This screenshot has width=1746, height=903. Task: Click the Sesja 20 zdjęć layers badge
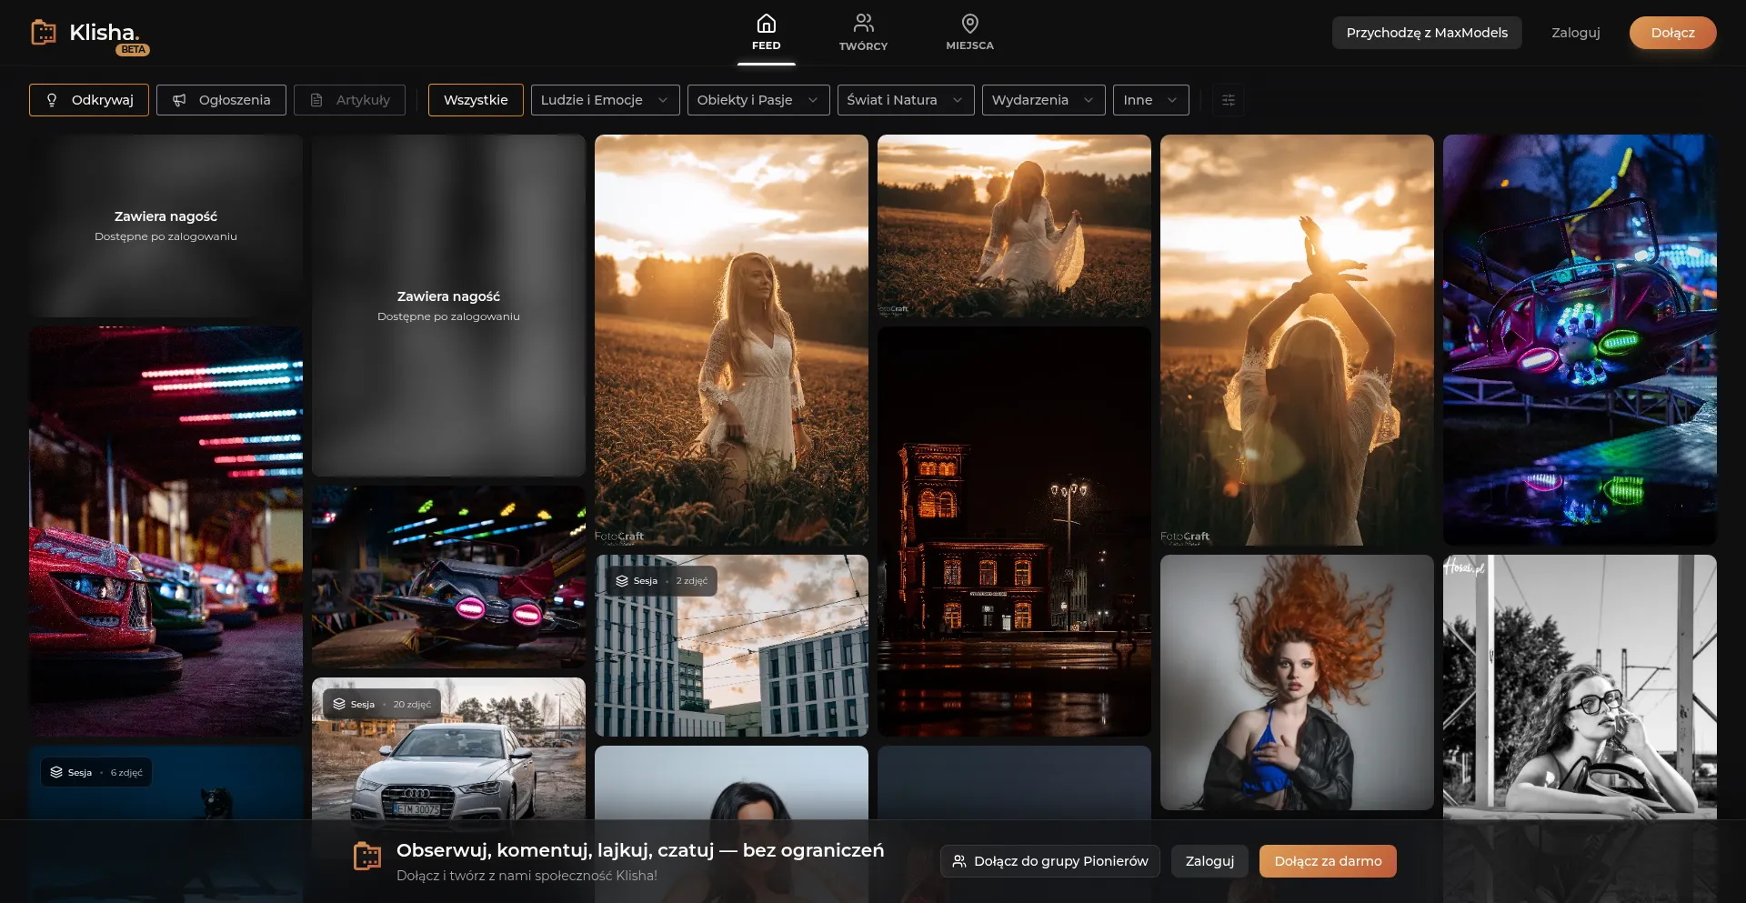(x=382, y=704)
